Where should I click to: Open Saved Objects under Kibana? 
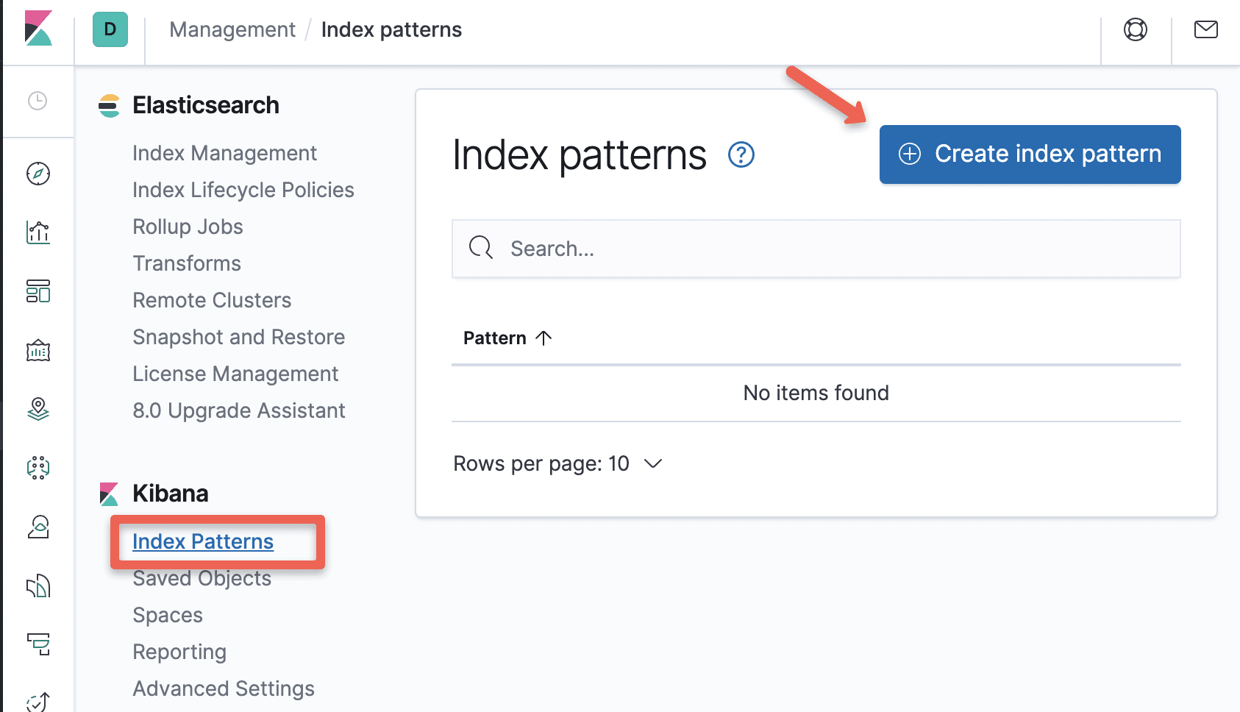[x=202, y=579]
